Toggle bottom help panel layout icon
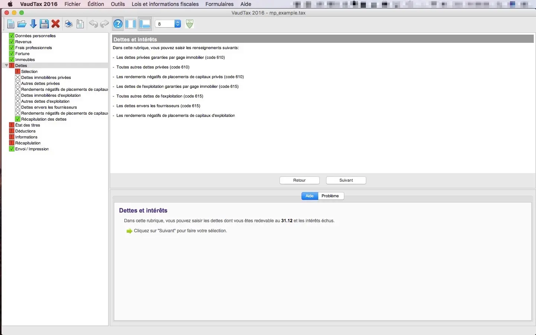 [x=144, y=24]
